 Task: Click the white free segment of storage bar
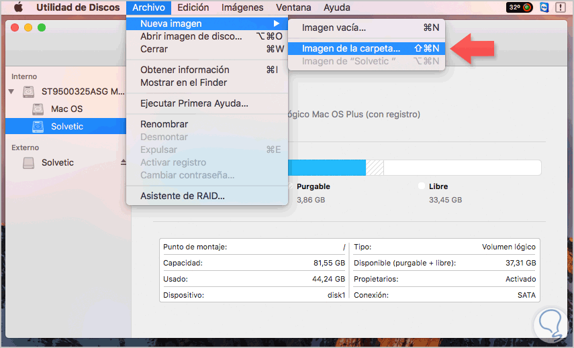(x=463, y=168)
